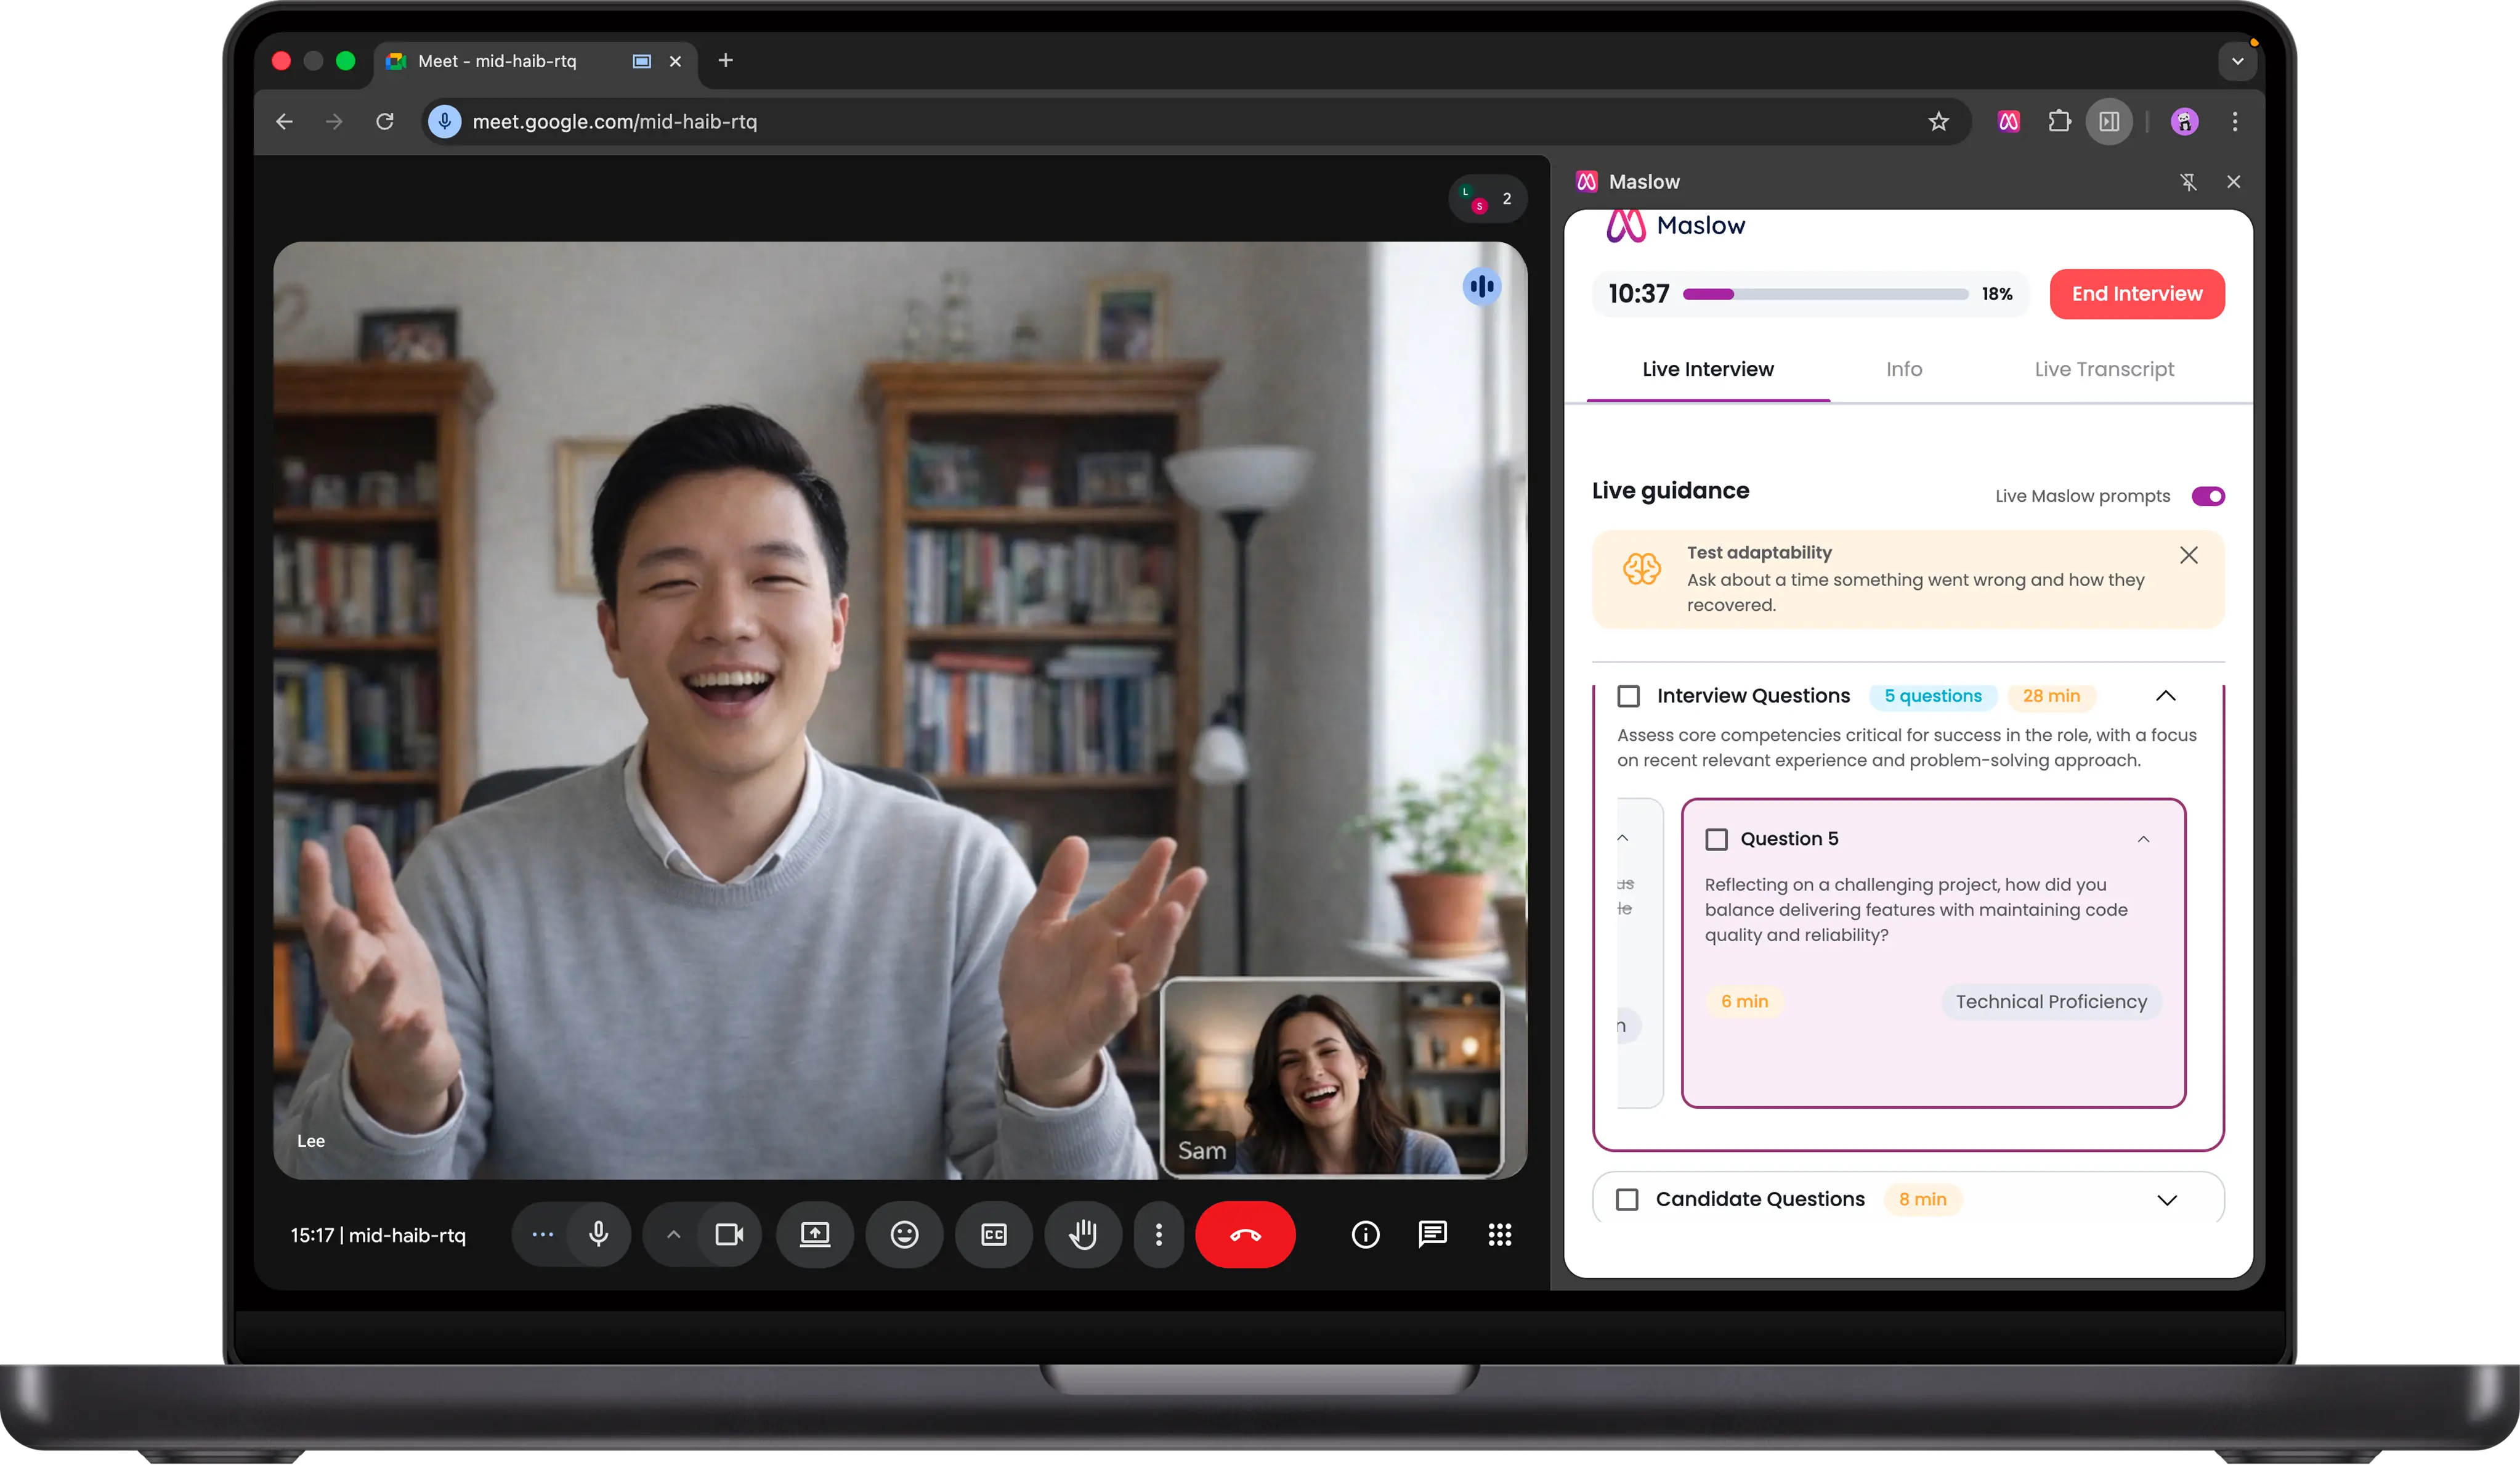The height and width of the screenshot is (1465, 2520).
Task: Open a new browser tab
Action: [725, 60]
